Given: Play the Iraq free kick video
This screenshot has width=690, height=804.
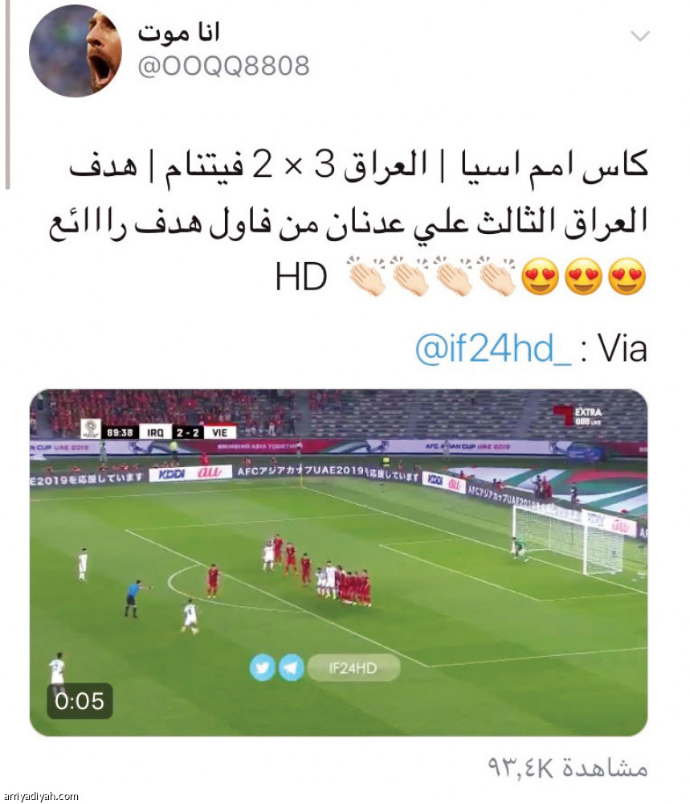Looking at the screenshot, I should [339, 563].
